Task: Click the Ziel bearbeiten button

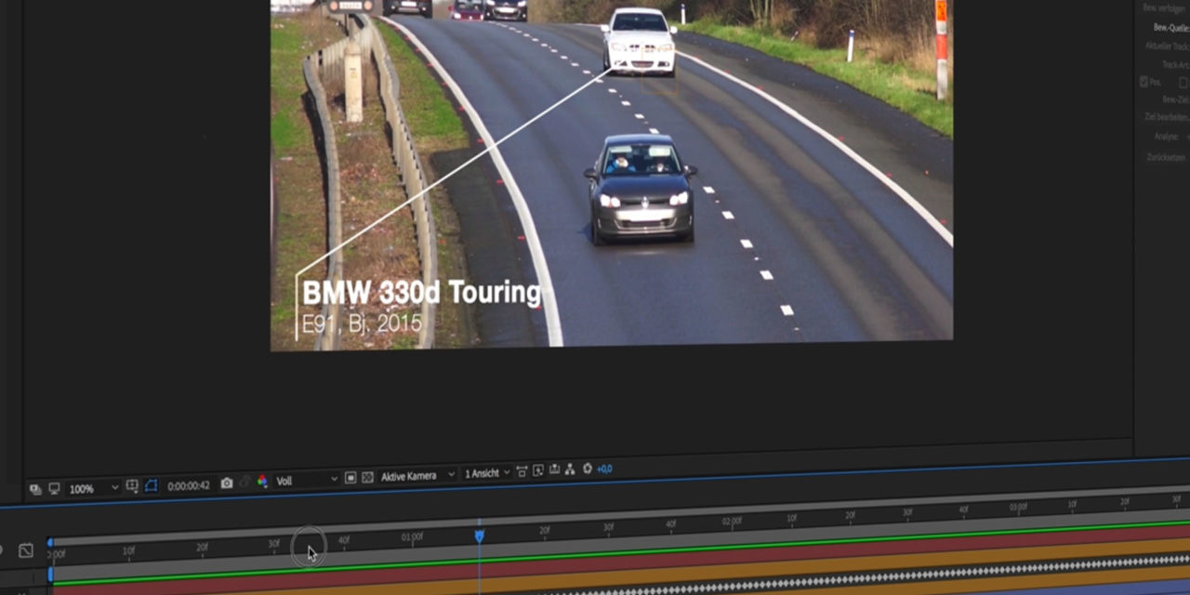Action: click(1168, 117)
